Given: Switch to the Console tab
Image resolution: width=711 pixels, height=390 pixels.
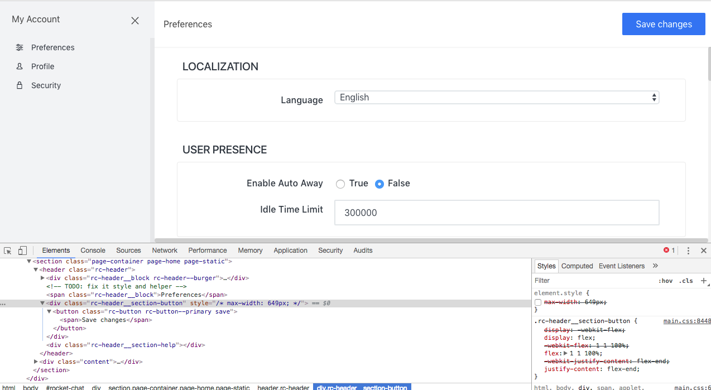Looking at the screenshot, I should click(93, 251).
